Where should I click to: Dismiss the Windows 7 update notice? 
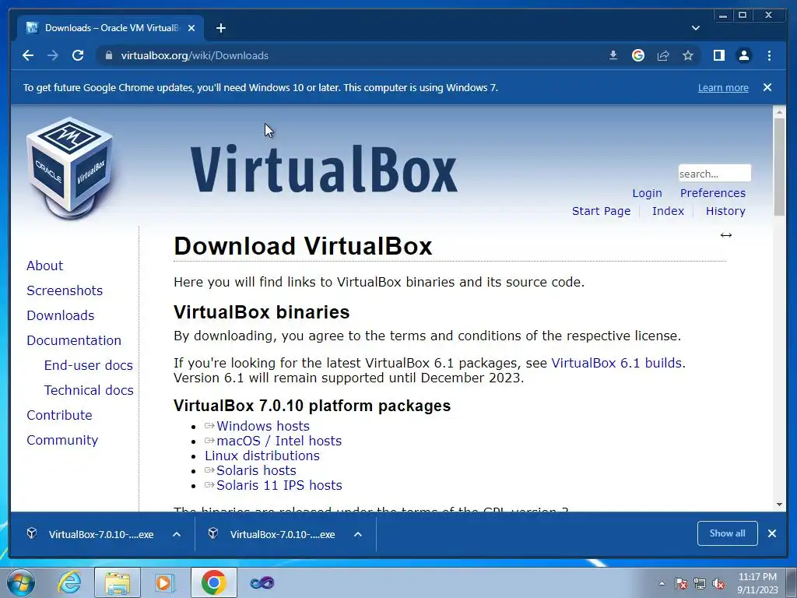767,87
